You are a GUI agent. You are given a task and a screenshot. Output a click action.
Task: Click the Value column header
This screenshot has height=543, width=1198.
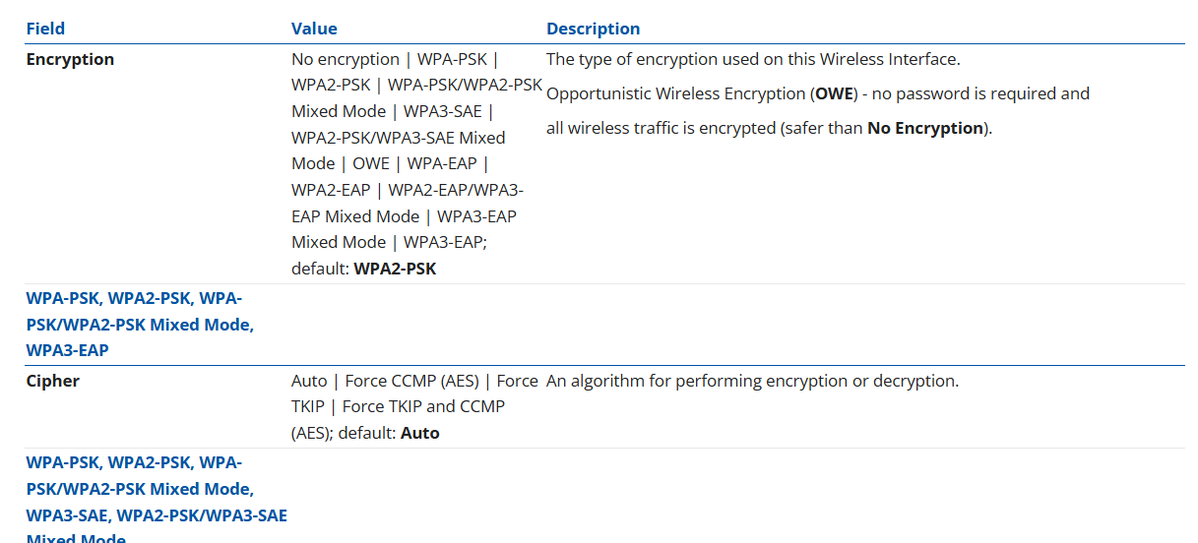(314, 29)
